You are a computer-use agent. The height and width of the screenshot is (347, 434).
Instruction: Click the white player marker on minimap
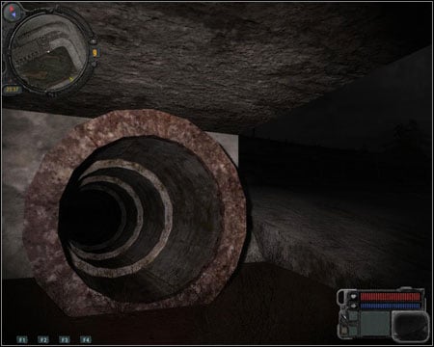pyautogui.click(x=48, y=51)
